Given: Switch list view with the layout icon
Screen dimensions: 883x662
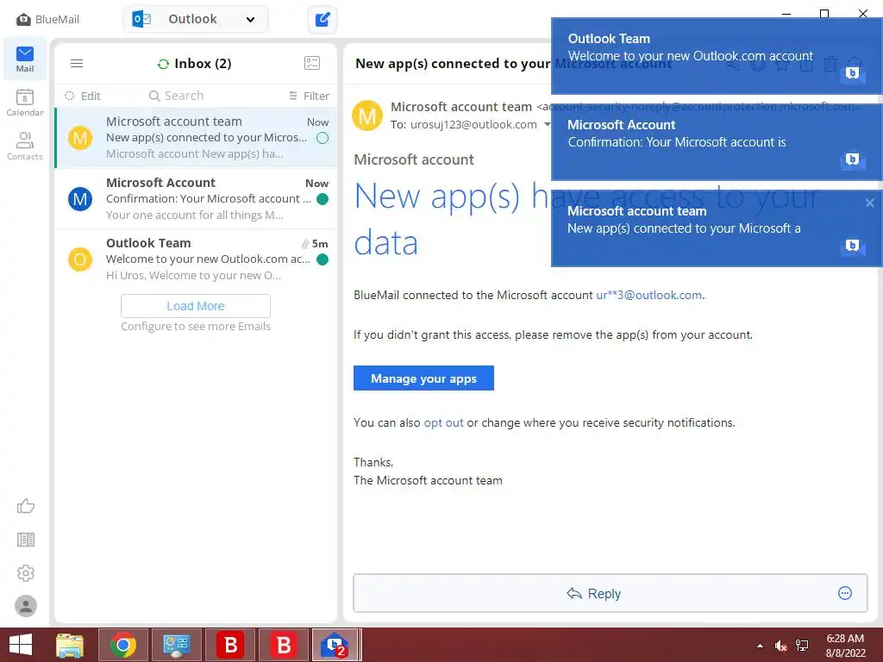Looking at the screenshot, I should click(312, 63).
